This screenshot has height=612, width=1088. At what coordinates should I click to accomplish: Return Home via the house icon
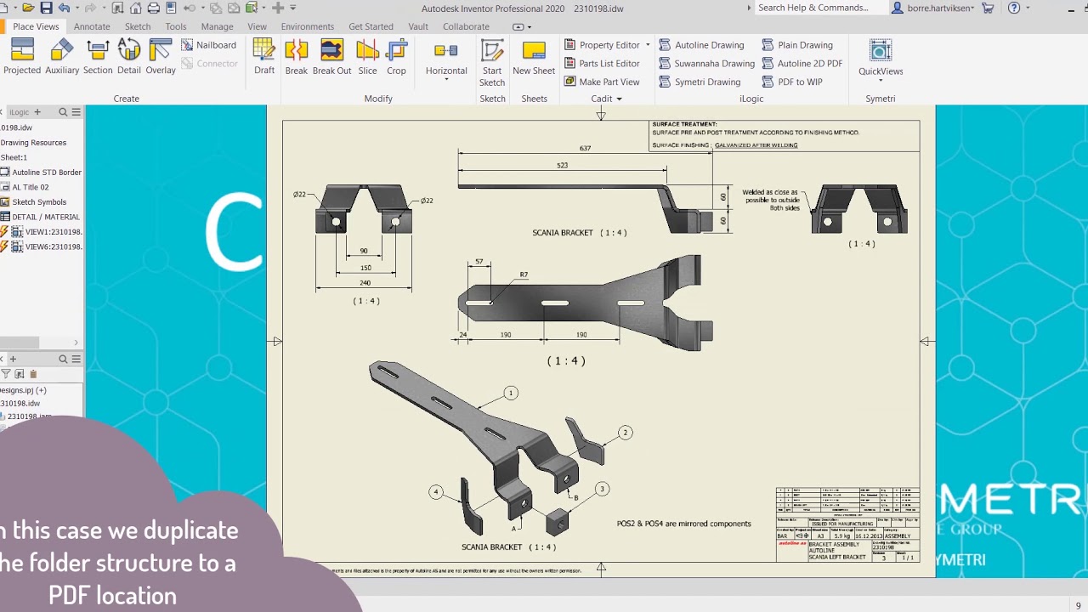(x=135, y=8)
